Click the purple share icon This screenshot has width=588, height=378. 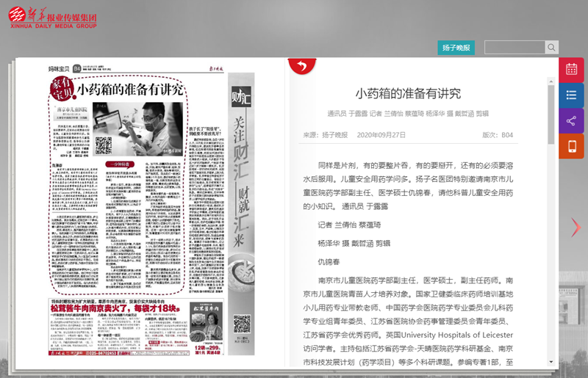click(x=571, y=120)
